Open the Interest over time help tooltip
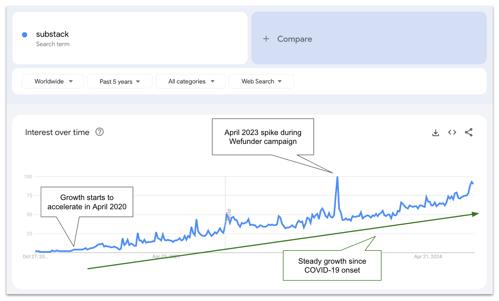 [x=99, y=132]
